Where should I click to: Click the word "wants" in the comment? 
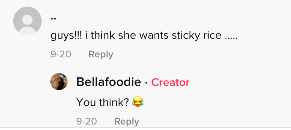tap(154, 36)
